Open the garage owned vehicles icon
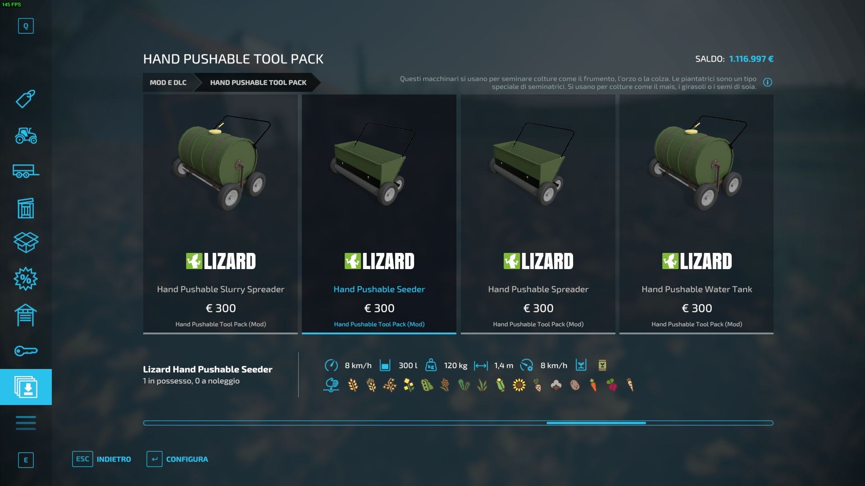 tap(26, 315)
